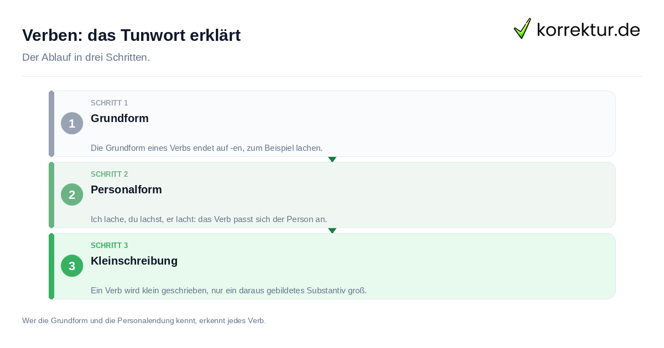This screenshot has height=348, width=664.
Task: Click the gray accent bar of step 1
Action: 51,124
